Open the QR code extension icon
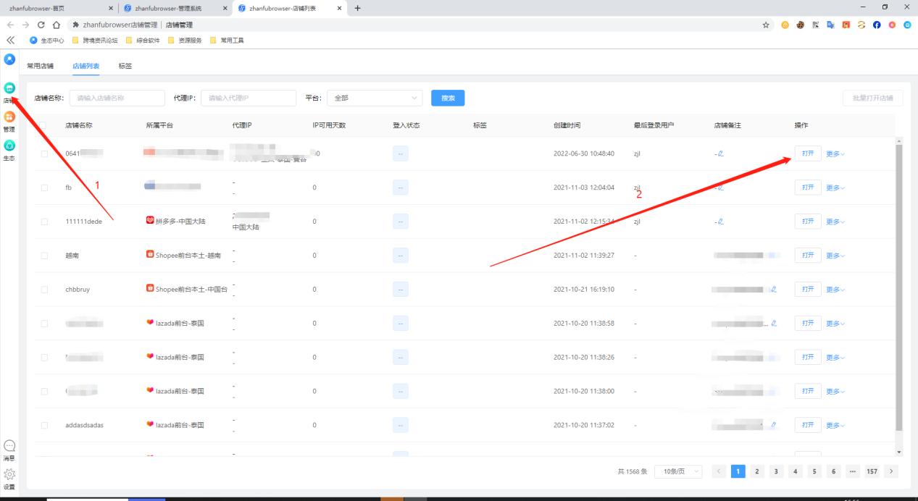918x501 pixels. click(x=816, y=25)
